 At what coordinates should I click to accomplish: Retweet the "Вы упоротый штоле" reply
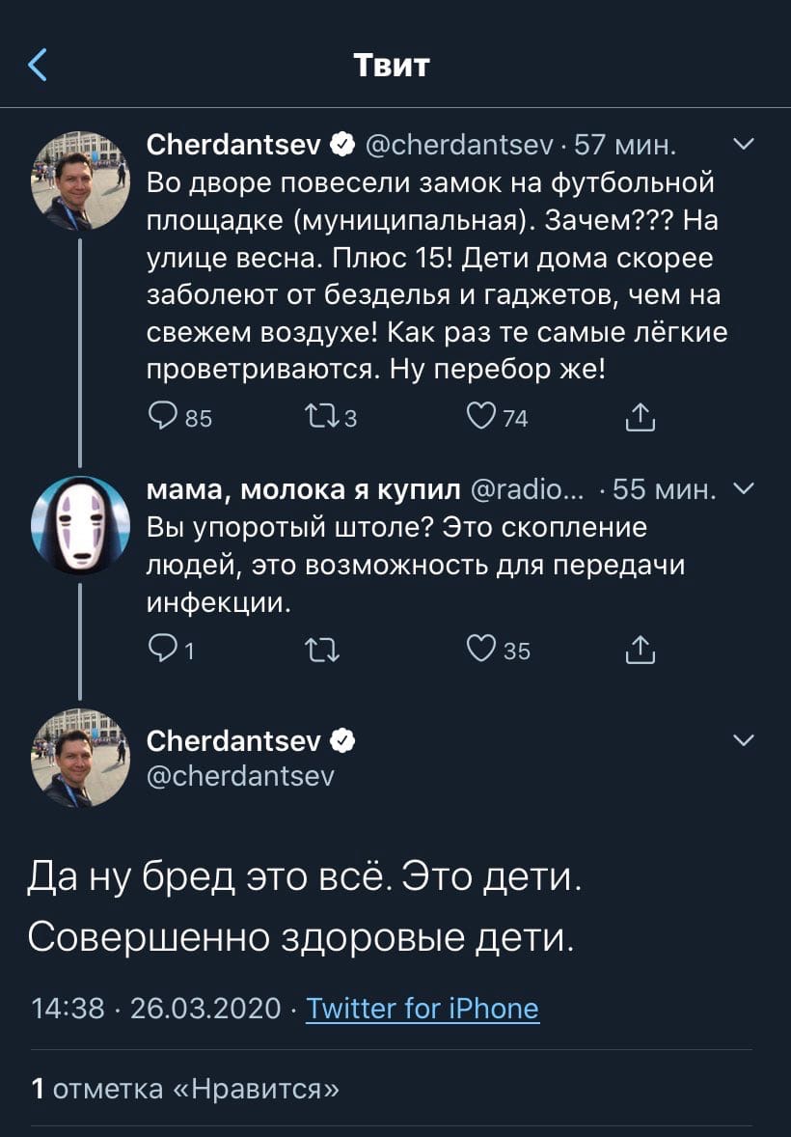(x=322, y=650)
